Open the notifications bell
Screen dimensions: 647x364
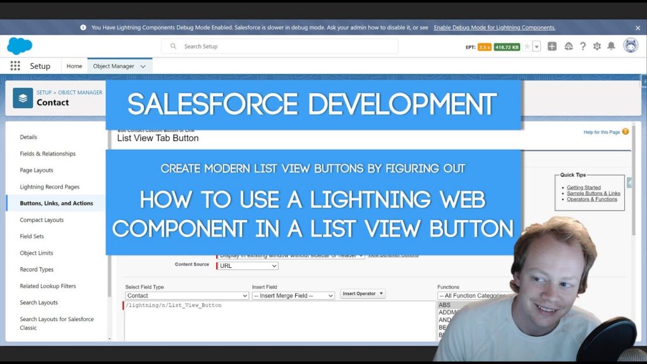pyautogui.click(x=611, y=46)
